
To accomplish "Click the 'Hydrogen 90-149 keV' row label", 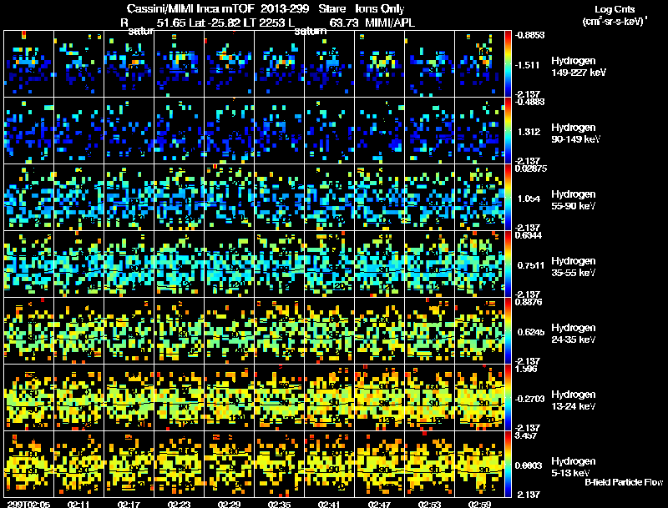I will [575, 133].
